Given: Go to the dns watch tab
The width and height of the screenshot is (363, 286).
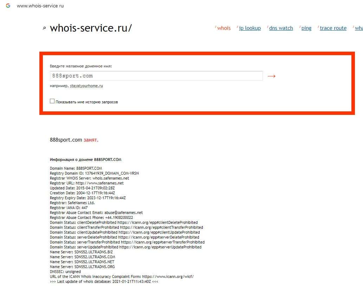Looking at the screenshot, I should [281, 28].
